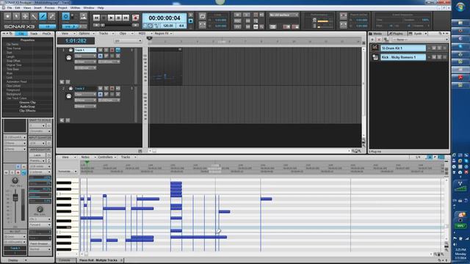Solo Track 2

click(x=106, y=89)
